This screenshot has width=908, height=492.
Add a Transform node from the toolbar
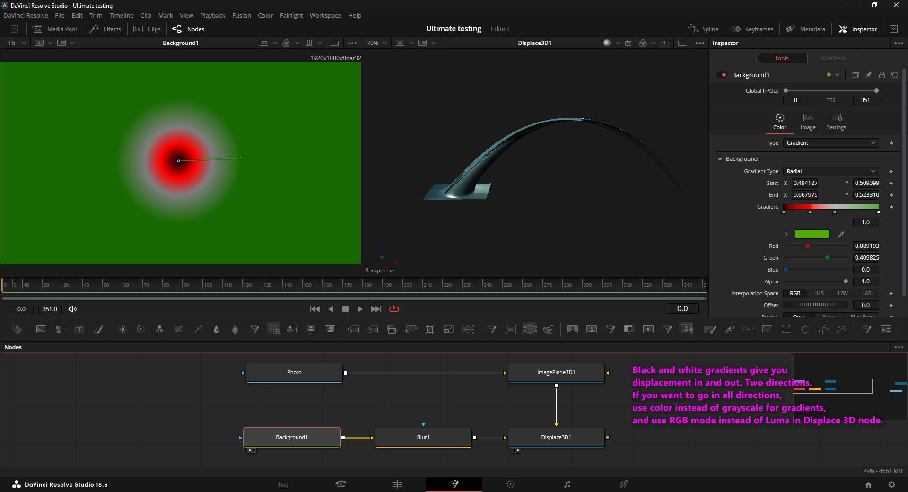411,329
